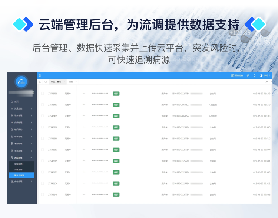The width and height of the screenshot is (278, 218).
Task: Close the 陌生人查询 tab with its X
Action: 64,81
